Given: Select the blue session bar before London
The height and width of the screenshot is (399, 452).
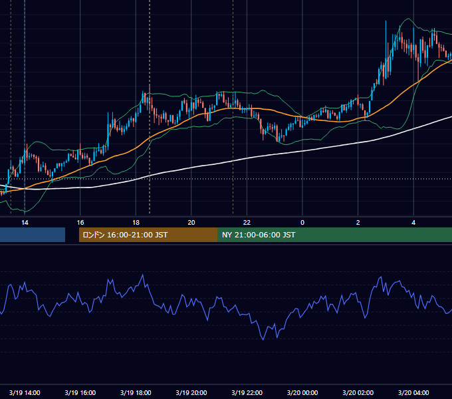Looking at the screenshot, I should pyautogui.click(x=33, y=235).
